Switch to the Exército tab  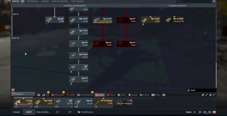point(16,1)
